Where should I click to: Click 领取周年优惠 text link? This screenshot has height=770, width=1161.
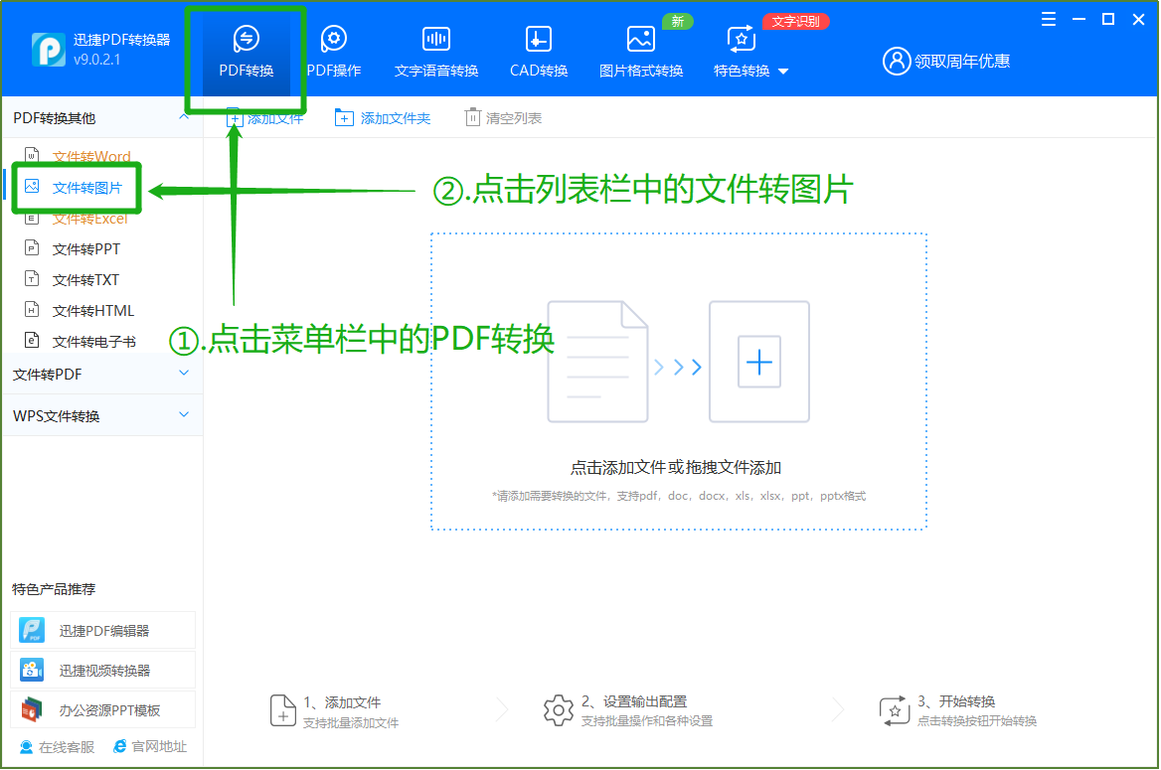coord(962,61)
